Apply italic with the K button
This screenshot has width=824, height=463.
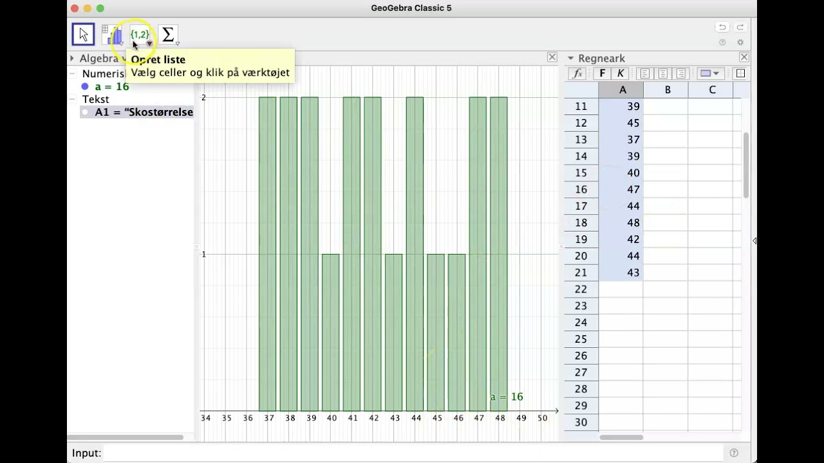click(620, 73)
